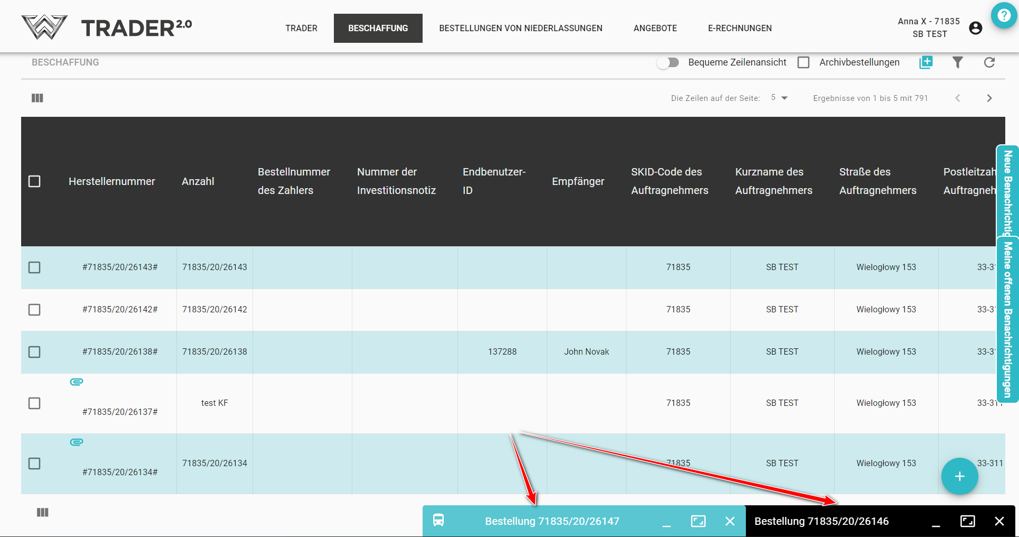
Task: Maximize the Bestellung 71835/20/26147 panel
Action: pos(698,521)
